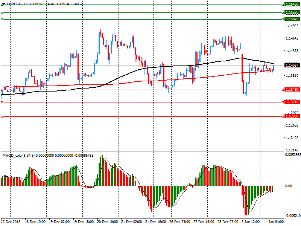The height and width of the screenshot is (226, 301).
Task: Click the 1.13810 value on price axis
Action: [292, 76]
